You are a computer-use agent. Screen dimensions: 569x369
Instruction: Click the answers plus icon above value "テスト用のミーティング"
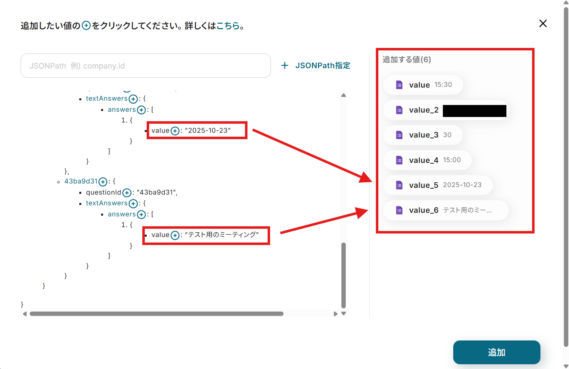[141, 214]
